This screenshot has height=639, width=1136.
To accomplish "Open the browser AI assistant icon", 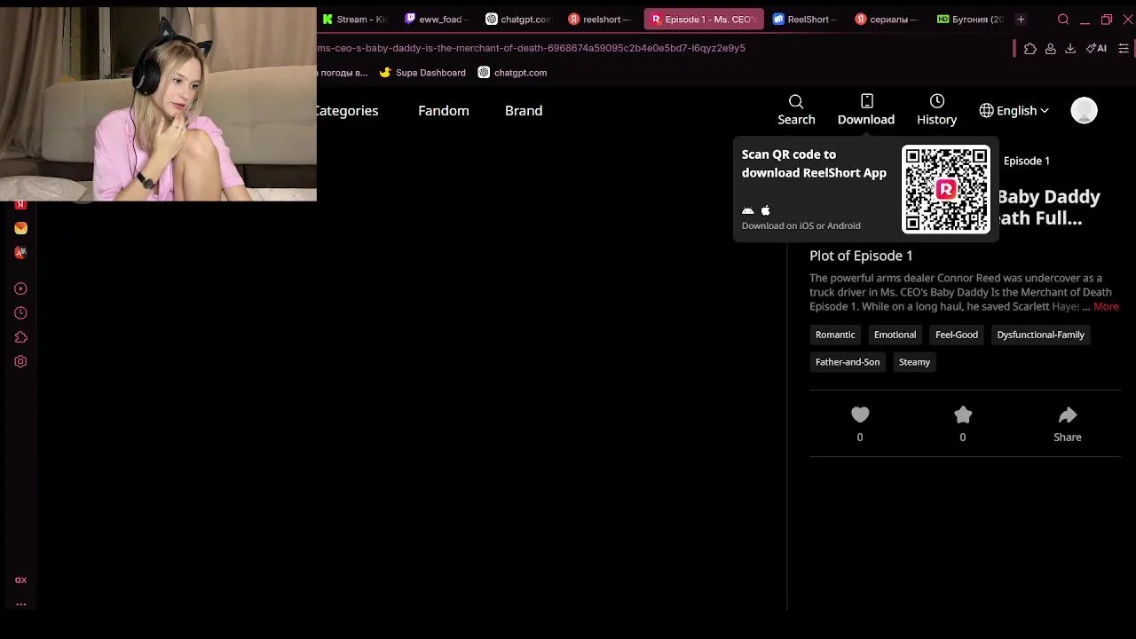I will point(1096,49).
